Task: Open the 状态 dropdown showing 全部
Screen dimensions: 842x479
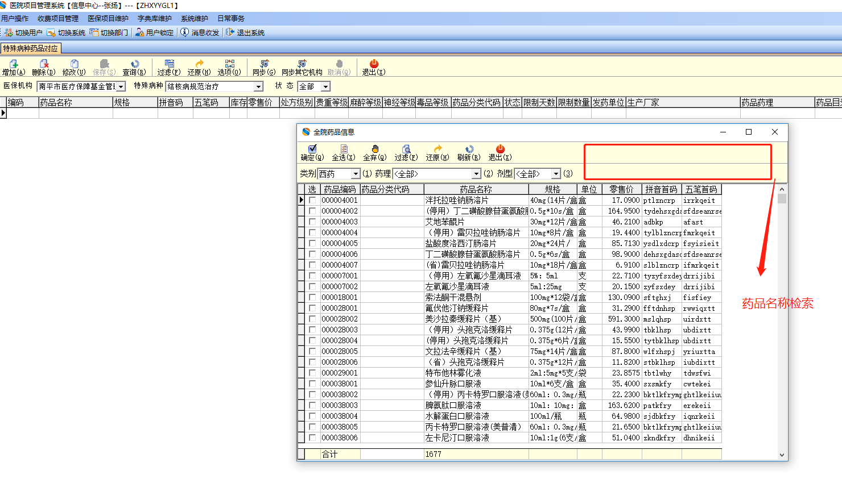Action: (x=325, y=86)
